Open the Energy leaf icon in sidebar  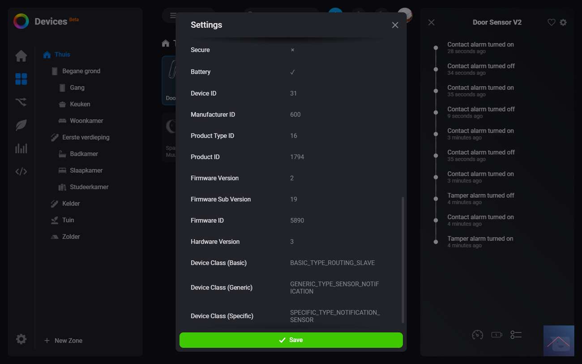[21, 125]
